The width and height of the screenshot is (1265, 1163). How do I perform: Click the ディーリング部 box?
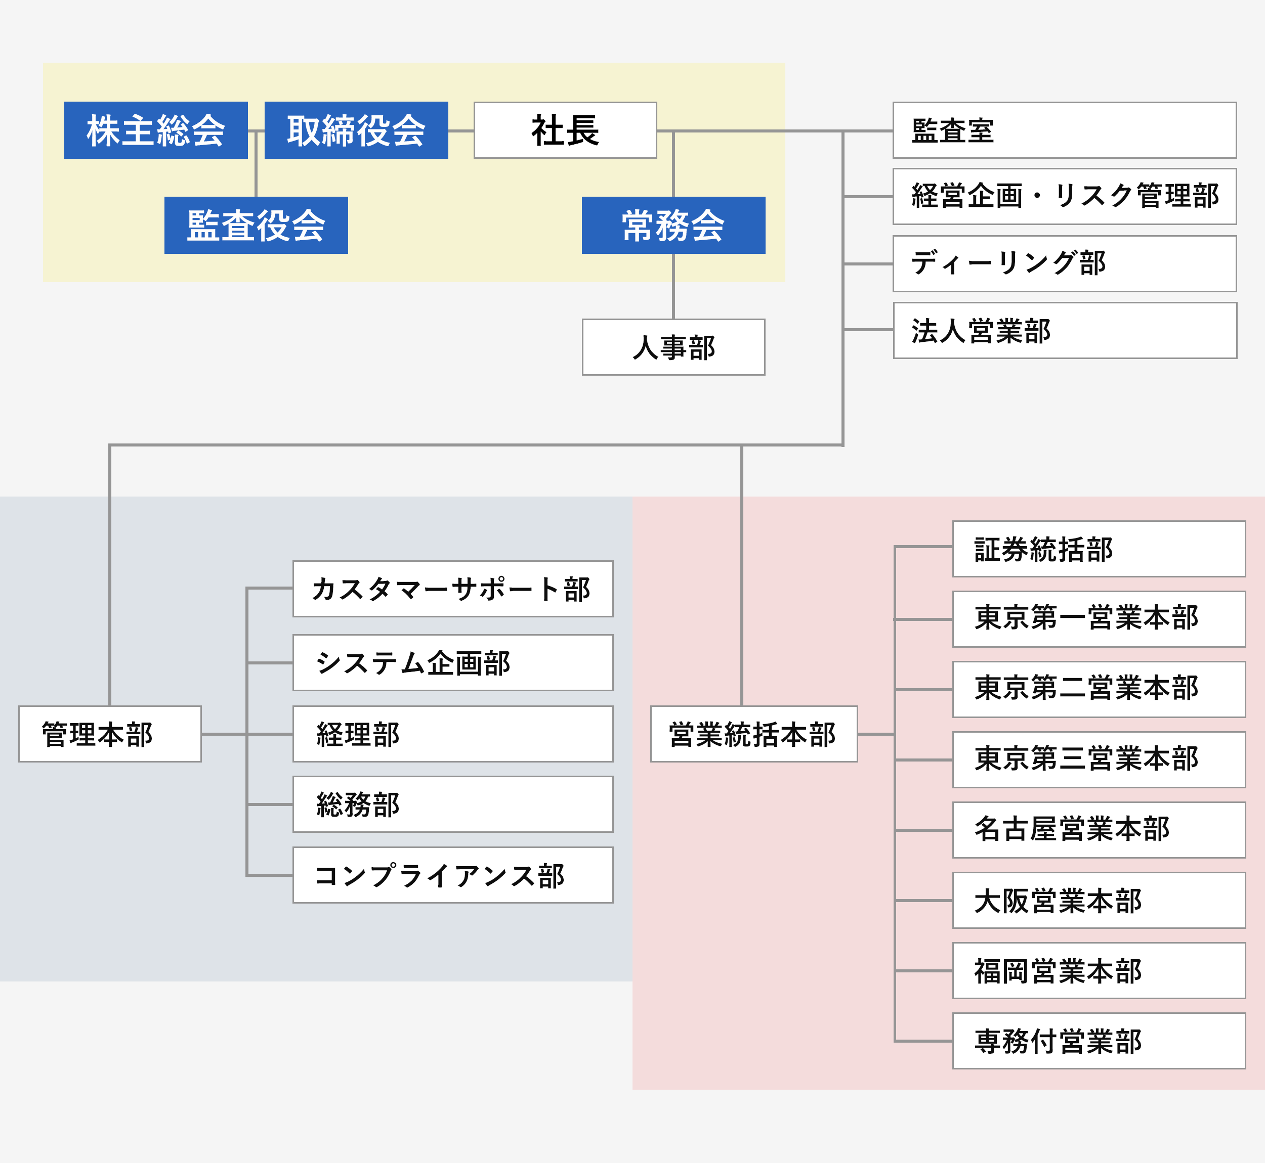point(1064,263)
